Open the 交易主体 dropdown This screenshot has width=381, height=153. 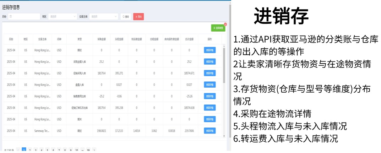point(104,16)
